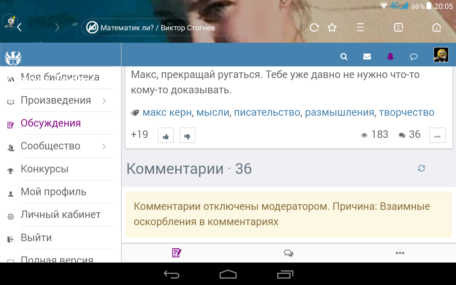Dislike the post with thumbs-down
This screenshot has width=456, height=285.
point(187,135)
